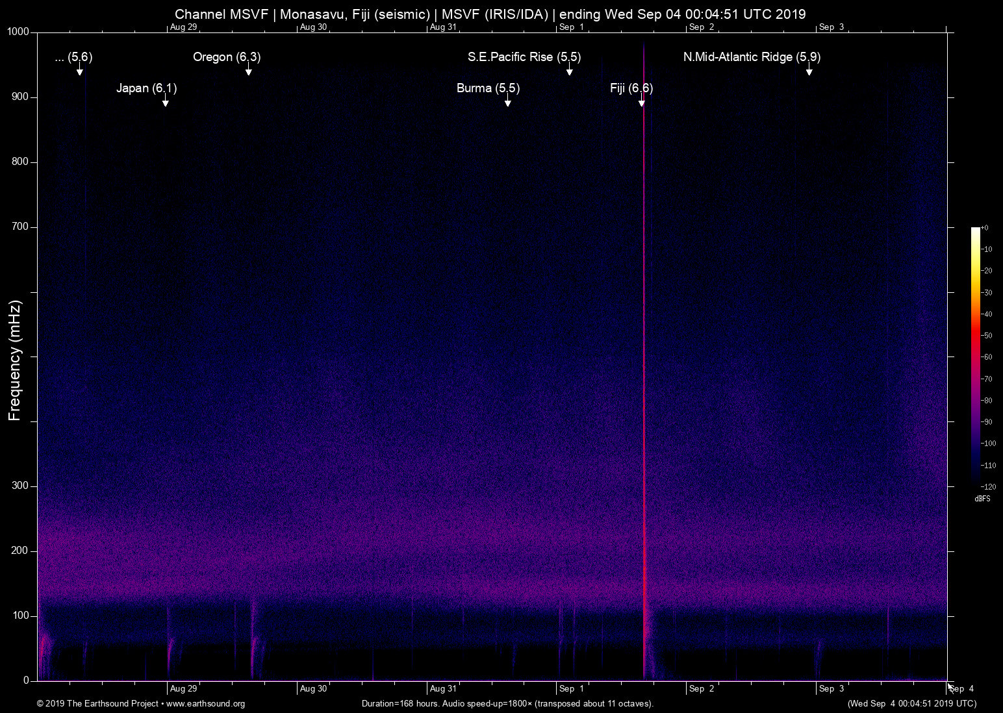Click the Oregon (6.3) downward arrow

click(x=249, y=71)
